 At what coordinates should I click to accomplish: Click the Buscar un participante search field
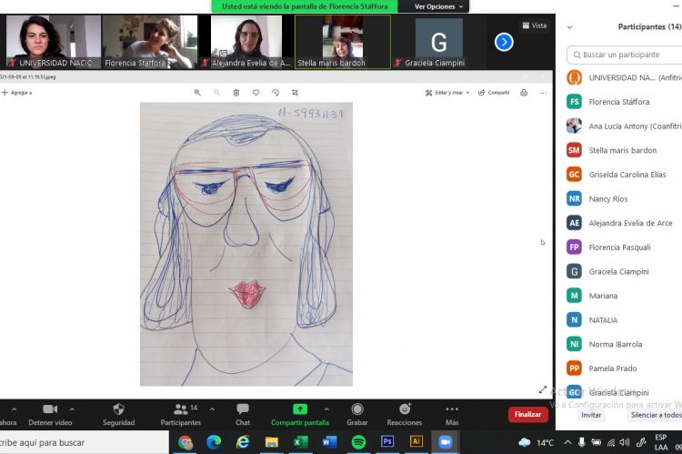tap(627, 55)
